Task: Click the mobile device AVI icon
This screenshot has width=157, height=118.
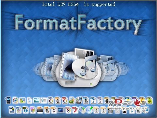Action: pos(8,100)
